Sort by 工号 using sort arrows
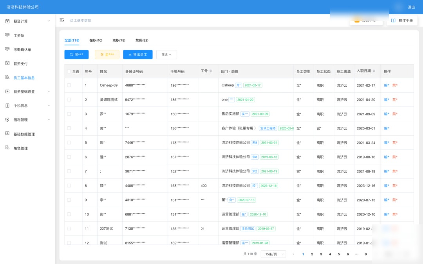Viewport: 423px width, 264px height. [211, 71]
